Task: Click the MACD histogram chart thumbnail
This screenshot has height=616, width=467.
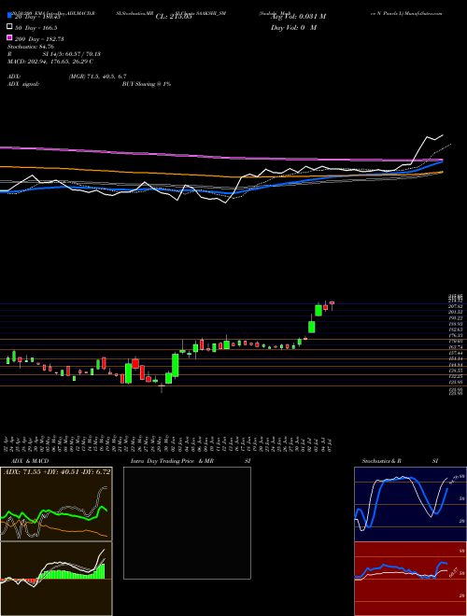Action: tap(56, 579)
